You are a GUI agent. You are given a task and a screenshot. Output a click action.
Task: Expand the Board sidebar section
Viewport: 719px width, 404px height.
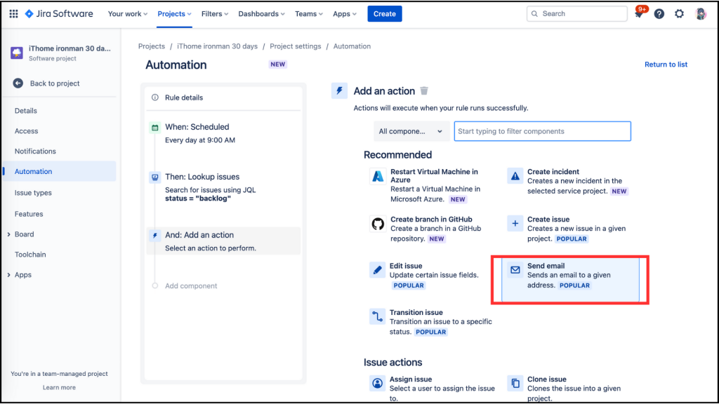tap(8, 234)
